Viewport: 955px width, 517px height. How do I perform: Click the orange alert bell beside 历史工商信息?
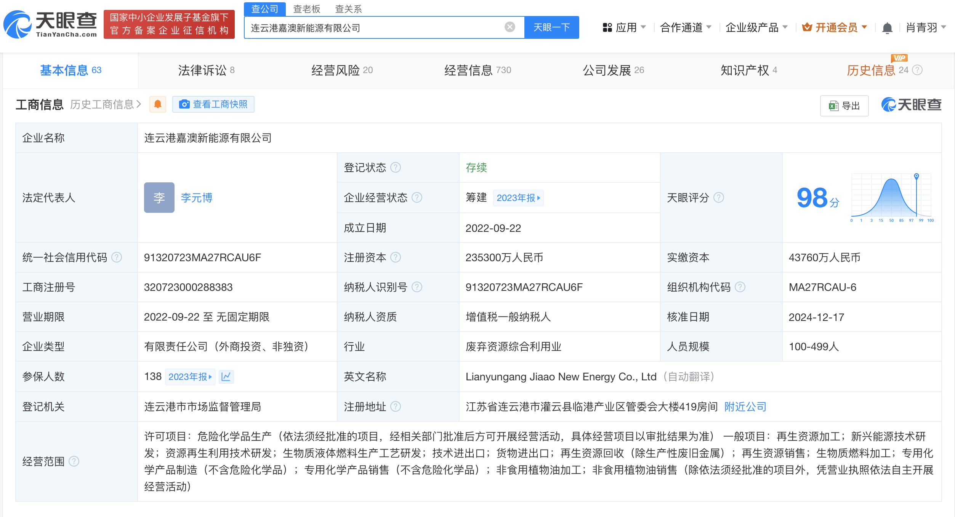(158, 104)
